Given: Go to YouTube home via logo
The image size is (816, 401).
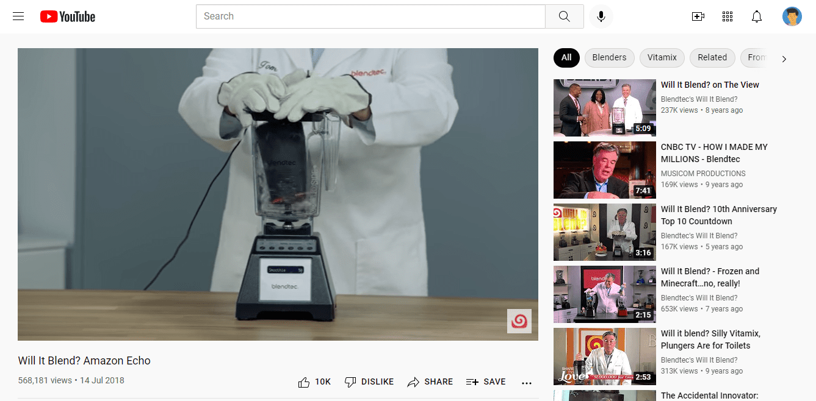Looking at the screenshot, I should 68,16.
